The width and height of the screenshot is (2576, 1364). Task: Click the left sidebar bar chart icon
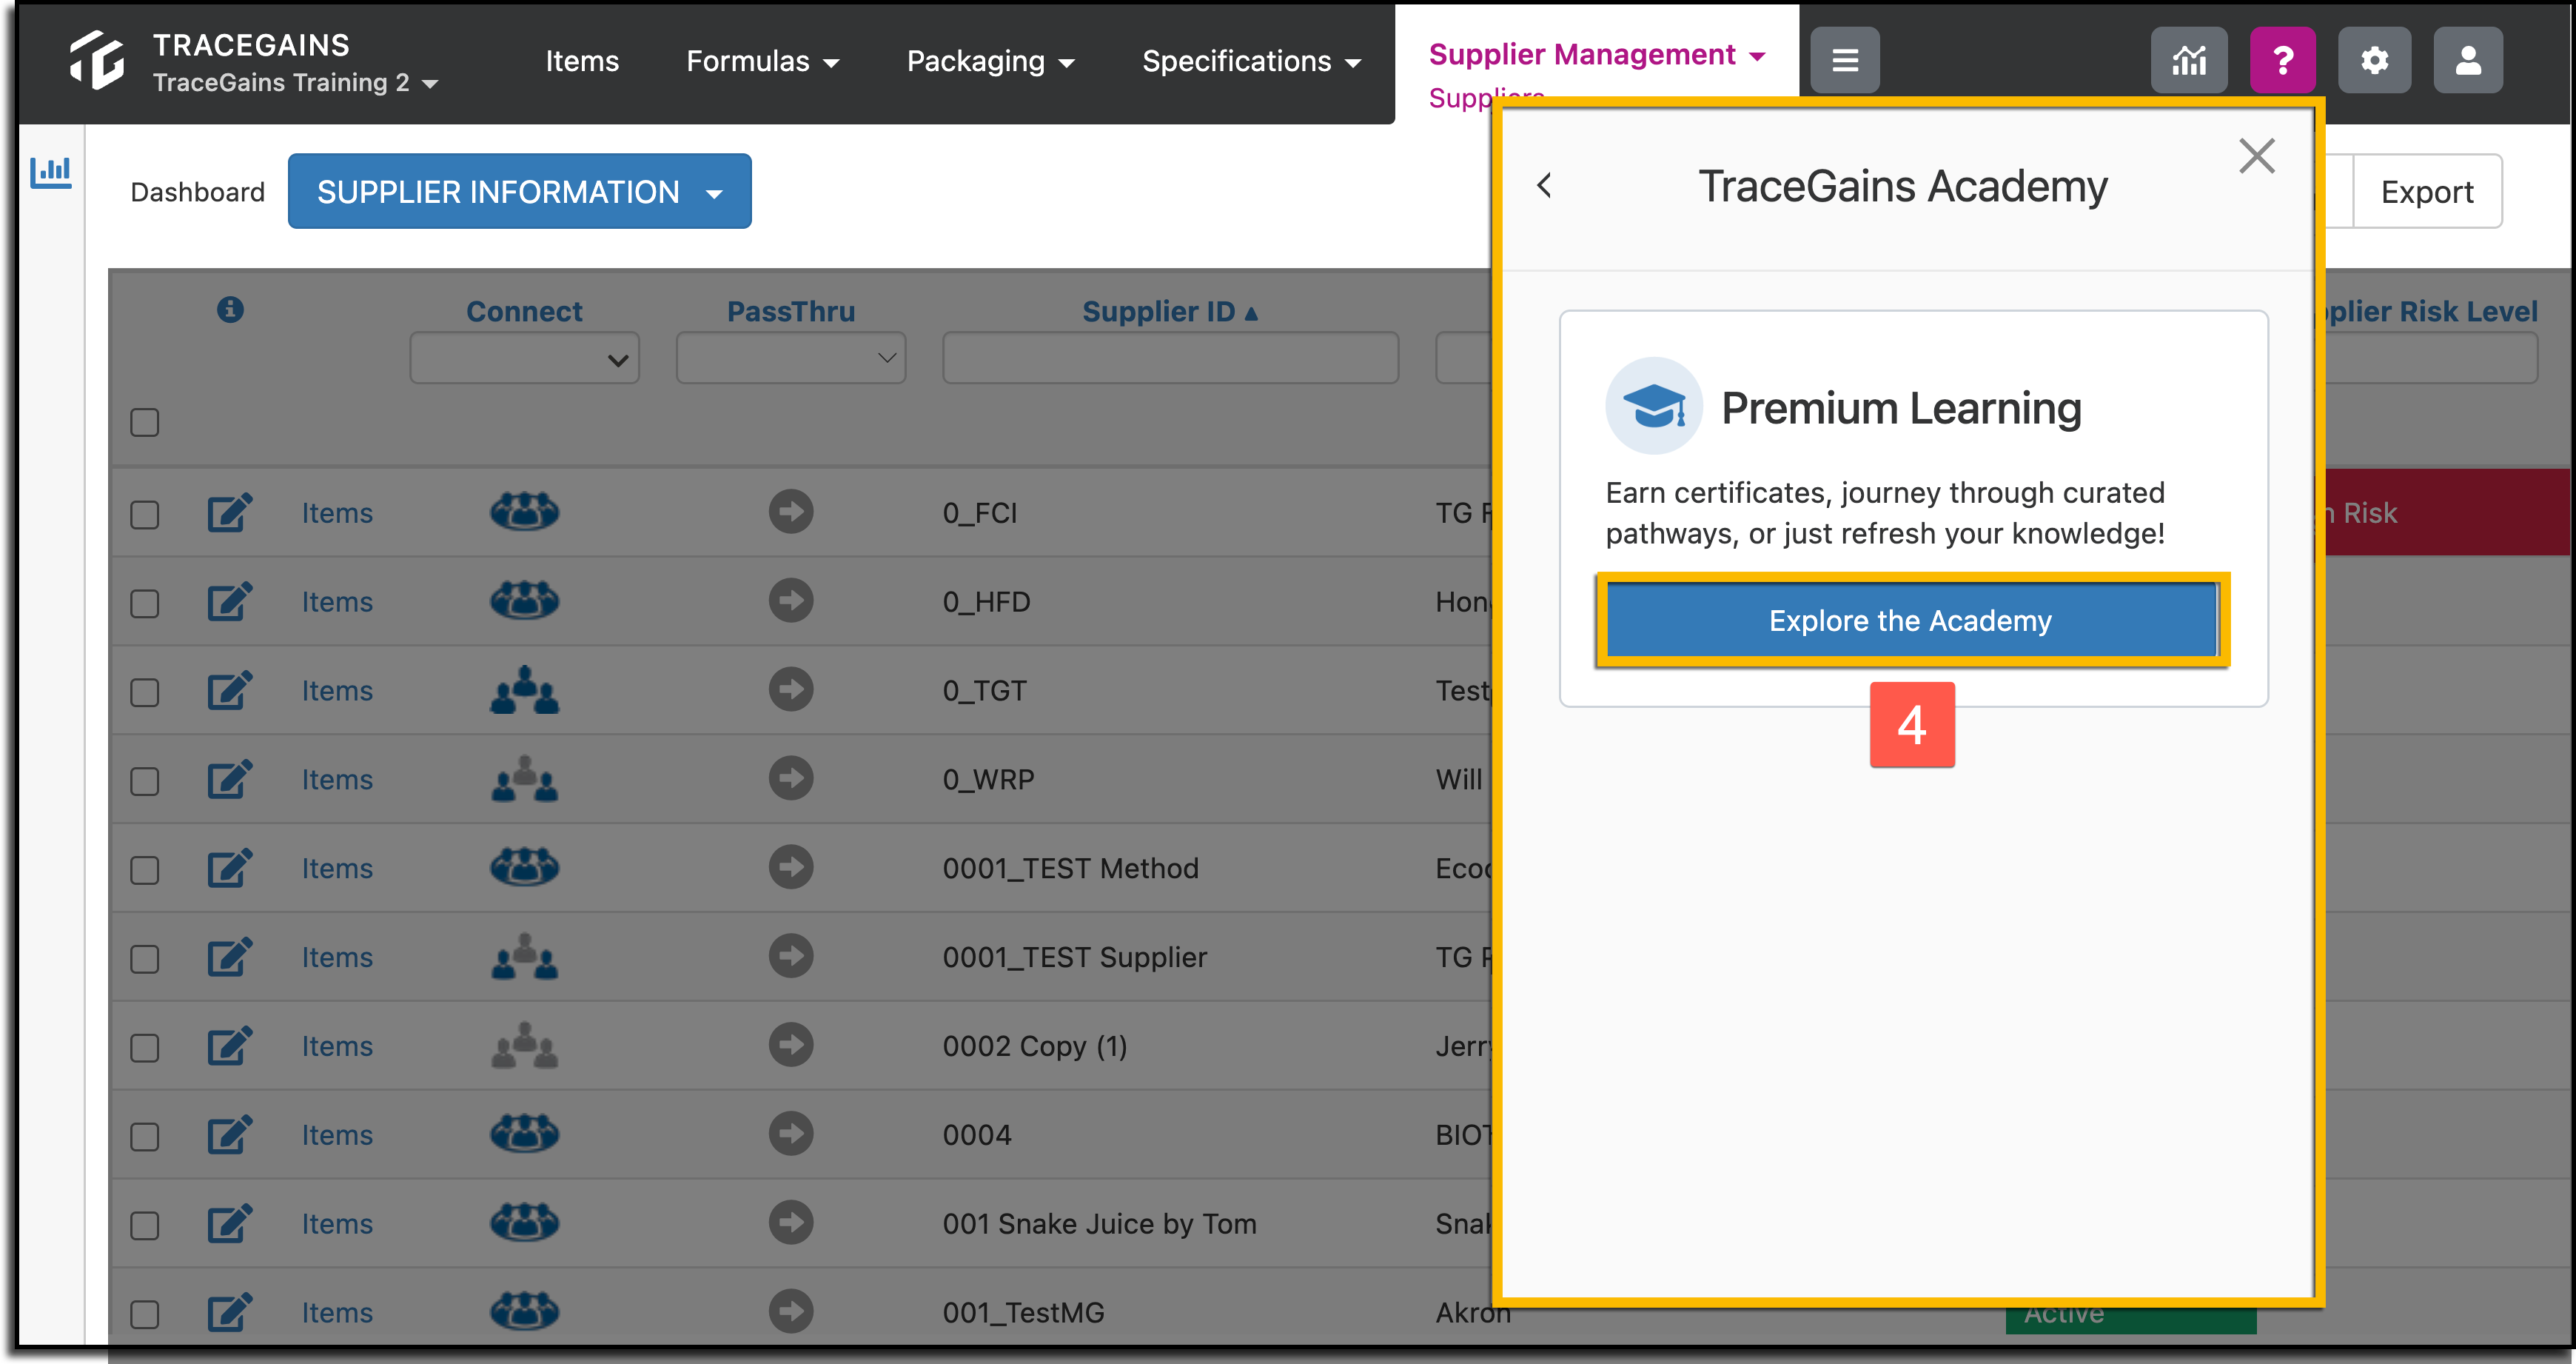pos(50,172)
